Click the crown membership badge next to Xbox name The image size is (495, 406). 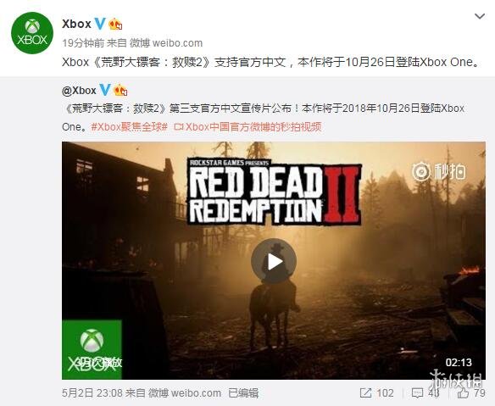[x=115, y=24]
